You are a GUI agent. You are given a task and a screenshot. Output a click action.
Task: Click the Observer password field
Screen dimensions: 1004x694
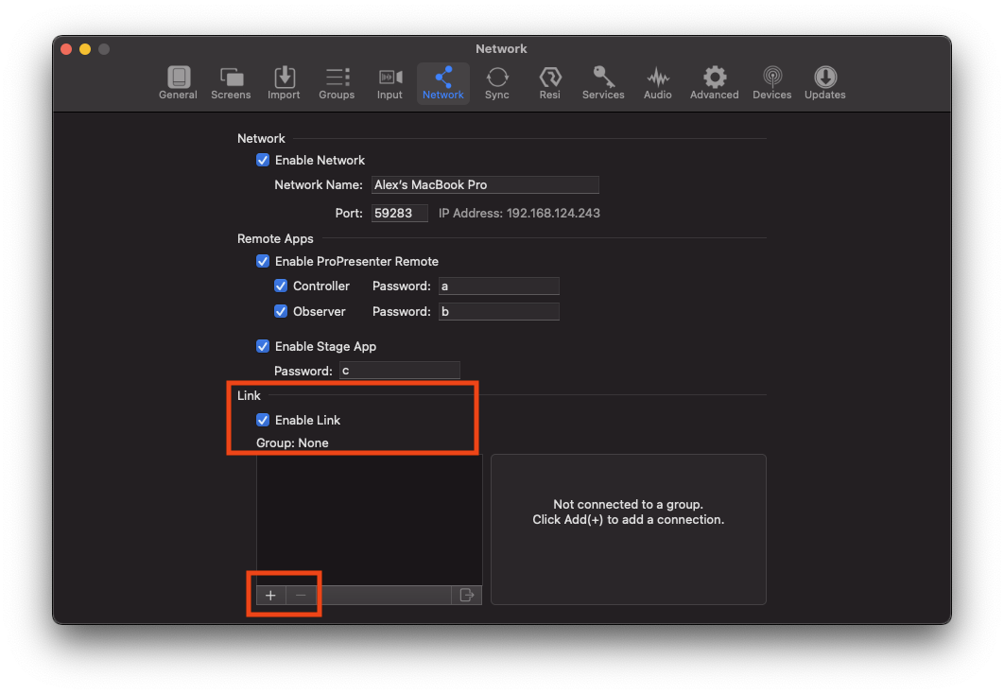point(499,312)
